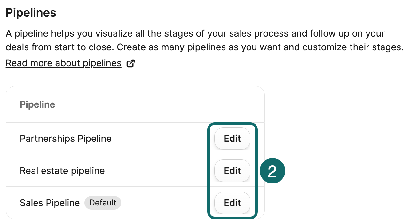Click the Sales Pipeline name label

click(x=50, y=203)
